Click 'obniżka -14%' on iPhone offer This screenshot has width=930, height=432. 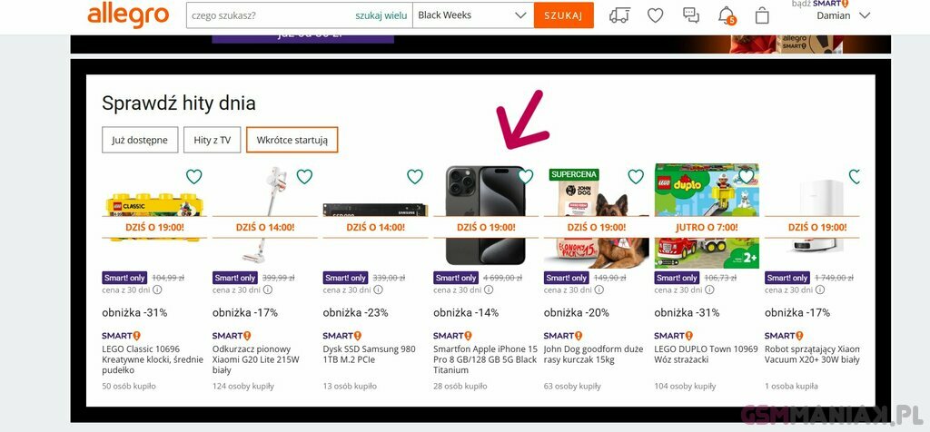point(466,312)
